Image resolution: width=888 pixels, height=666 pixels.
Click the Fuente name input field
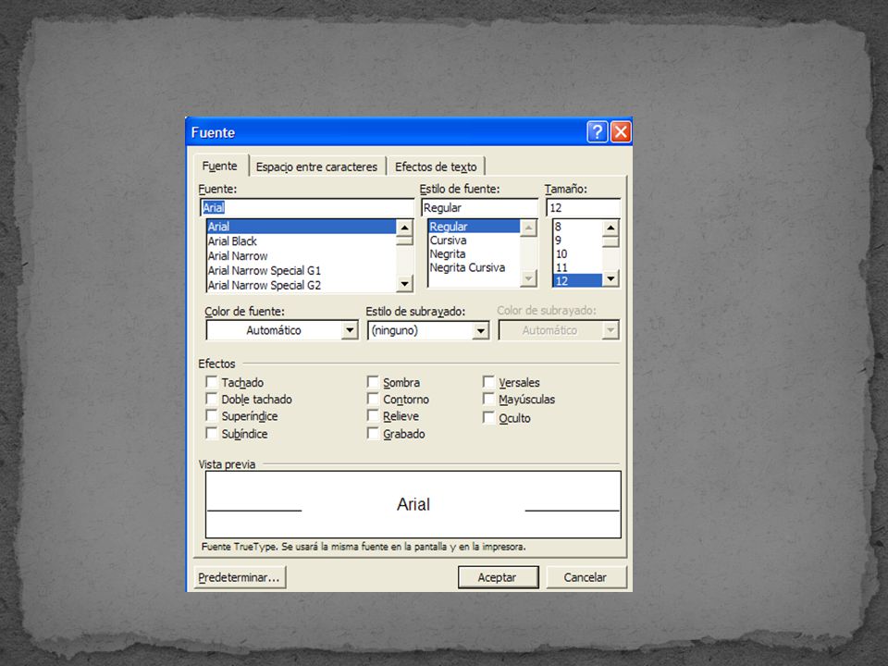pos(307,207)
